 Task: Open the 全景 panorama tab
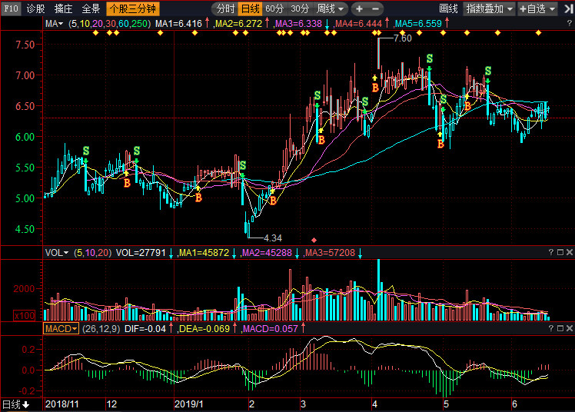(x=91, y=9)
